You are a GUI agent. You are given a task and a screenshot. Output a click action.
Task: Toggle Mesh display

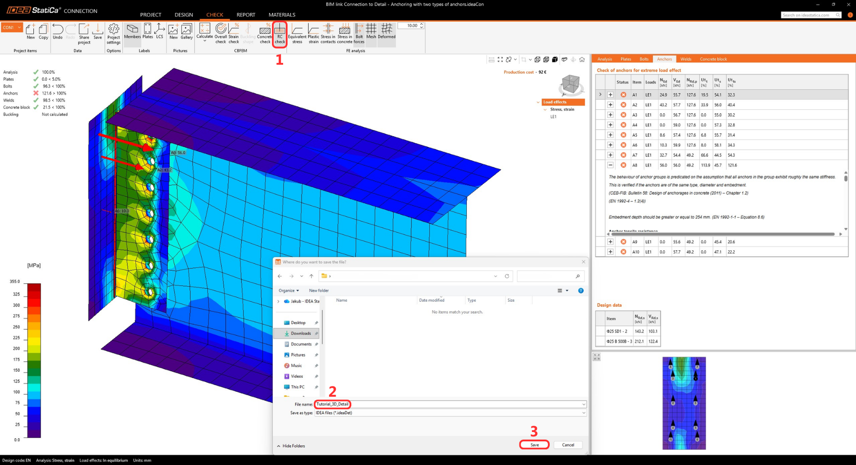[371, 32]
